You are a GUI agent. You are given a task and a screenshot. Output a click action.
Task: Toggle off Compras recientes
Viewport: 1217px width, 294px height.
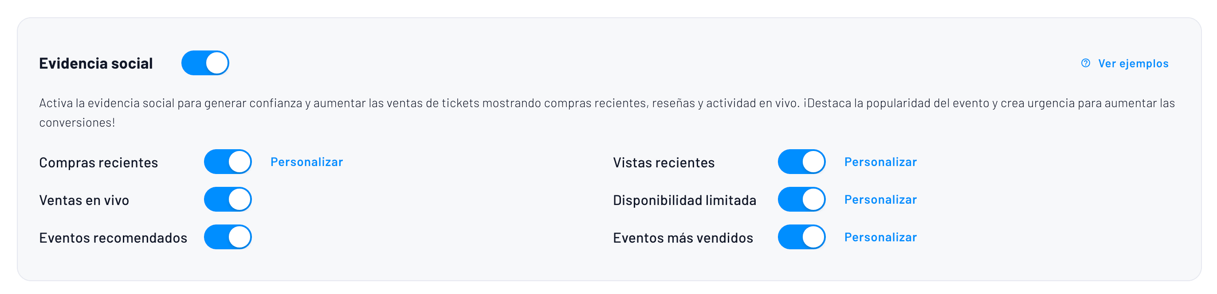tap(227, 162)
